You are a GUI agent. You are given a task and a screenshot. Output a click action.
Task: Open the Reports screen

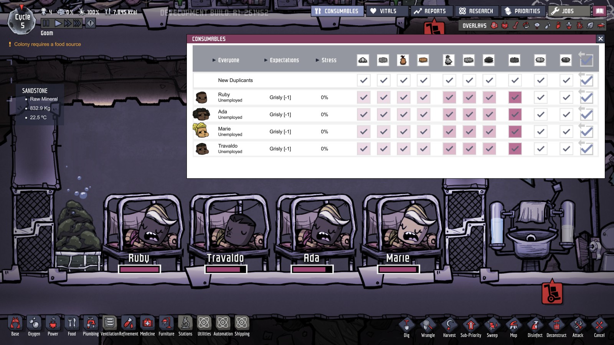(x=431, y=11)
